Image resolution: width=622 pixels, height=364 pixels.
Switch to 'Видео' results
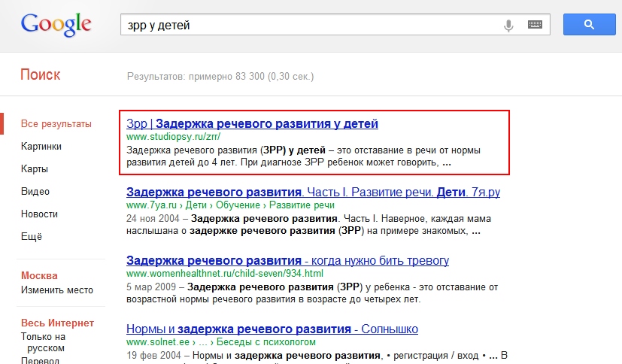tap(35, 192)
